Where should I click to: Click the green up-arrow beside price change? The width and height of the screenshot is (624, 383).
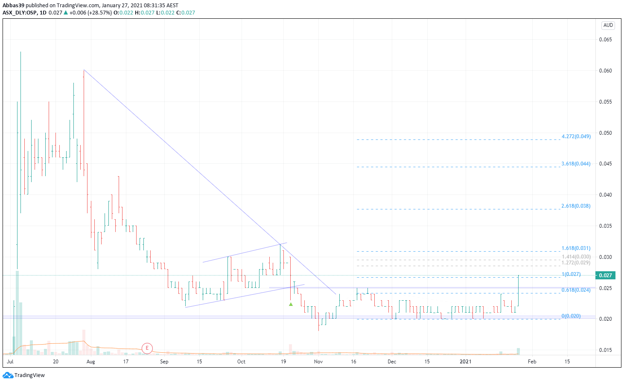point(66,13)
